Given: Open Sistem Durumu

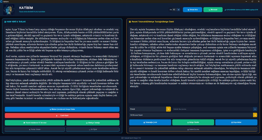Looking at the screenshot, I should 193,129.
